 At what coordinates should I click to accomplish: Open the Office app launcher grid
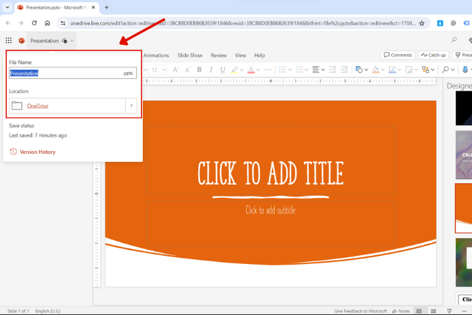pos(8,40)
